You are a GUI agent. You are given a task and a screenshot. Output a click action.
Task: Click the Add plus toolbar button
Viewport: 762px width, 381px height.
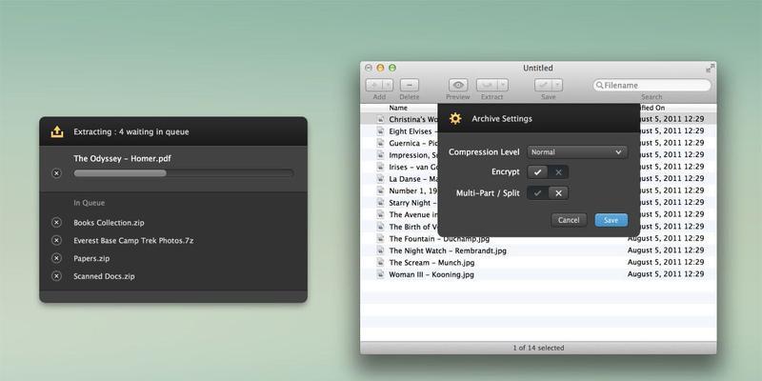pyautogui.click(x=375, y=85)
